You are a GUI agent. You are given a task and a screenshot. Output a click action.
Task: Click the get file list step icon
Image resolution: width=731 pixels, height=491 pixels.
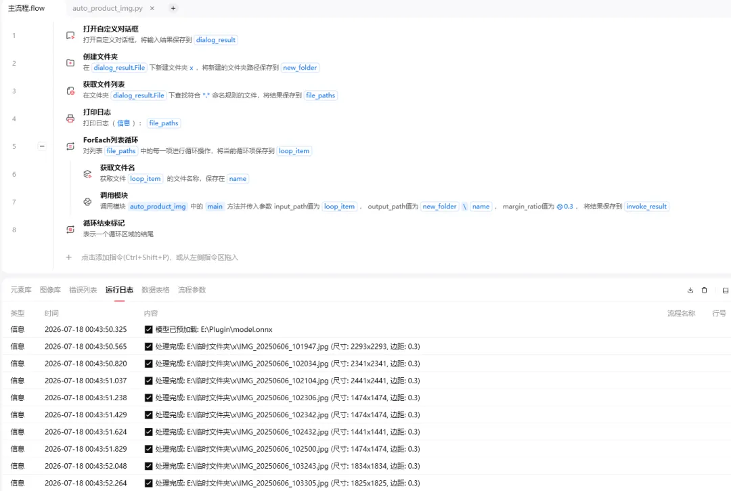tap(70, 91)
